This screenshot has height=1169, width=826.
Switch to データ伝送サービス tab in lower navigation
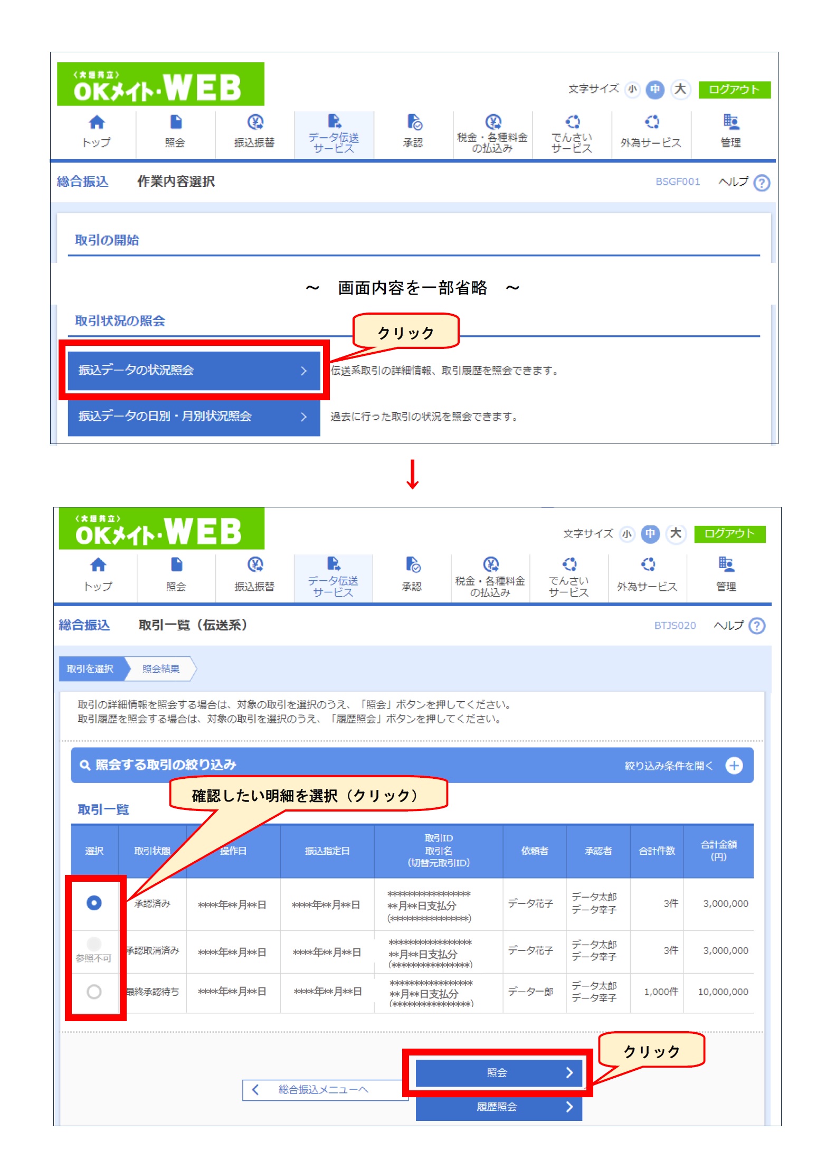coord(333,578)
